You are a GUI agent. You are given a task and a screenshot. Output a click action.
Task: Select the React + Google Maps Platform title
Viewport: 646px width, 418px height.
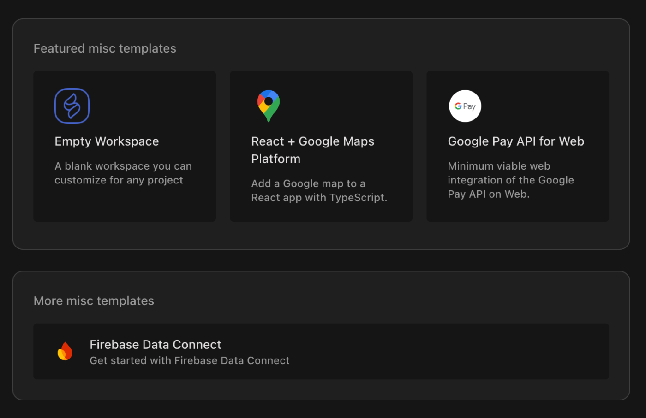313,150
